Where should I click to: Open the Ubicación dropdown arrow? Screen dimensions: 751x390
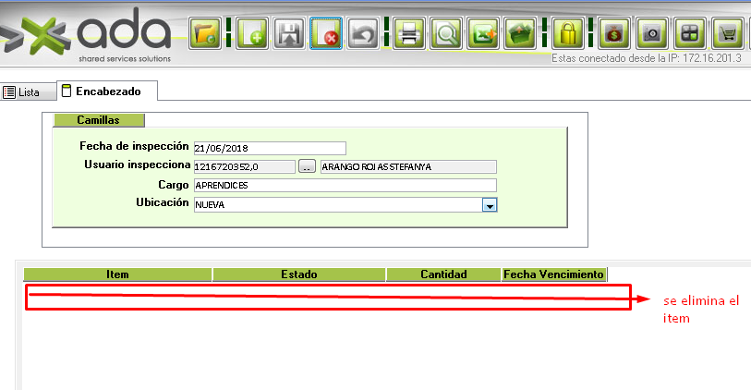[490, 205]
